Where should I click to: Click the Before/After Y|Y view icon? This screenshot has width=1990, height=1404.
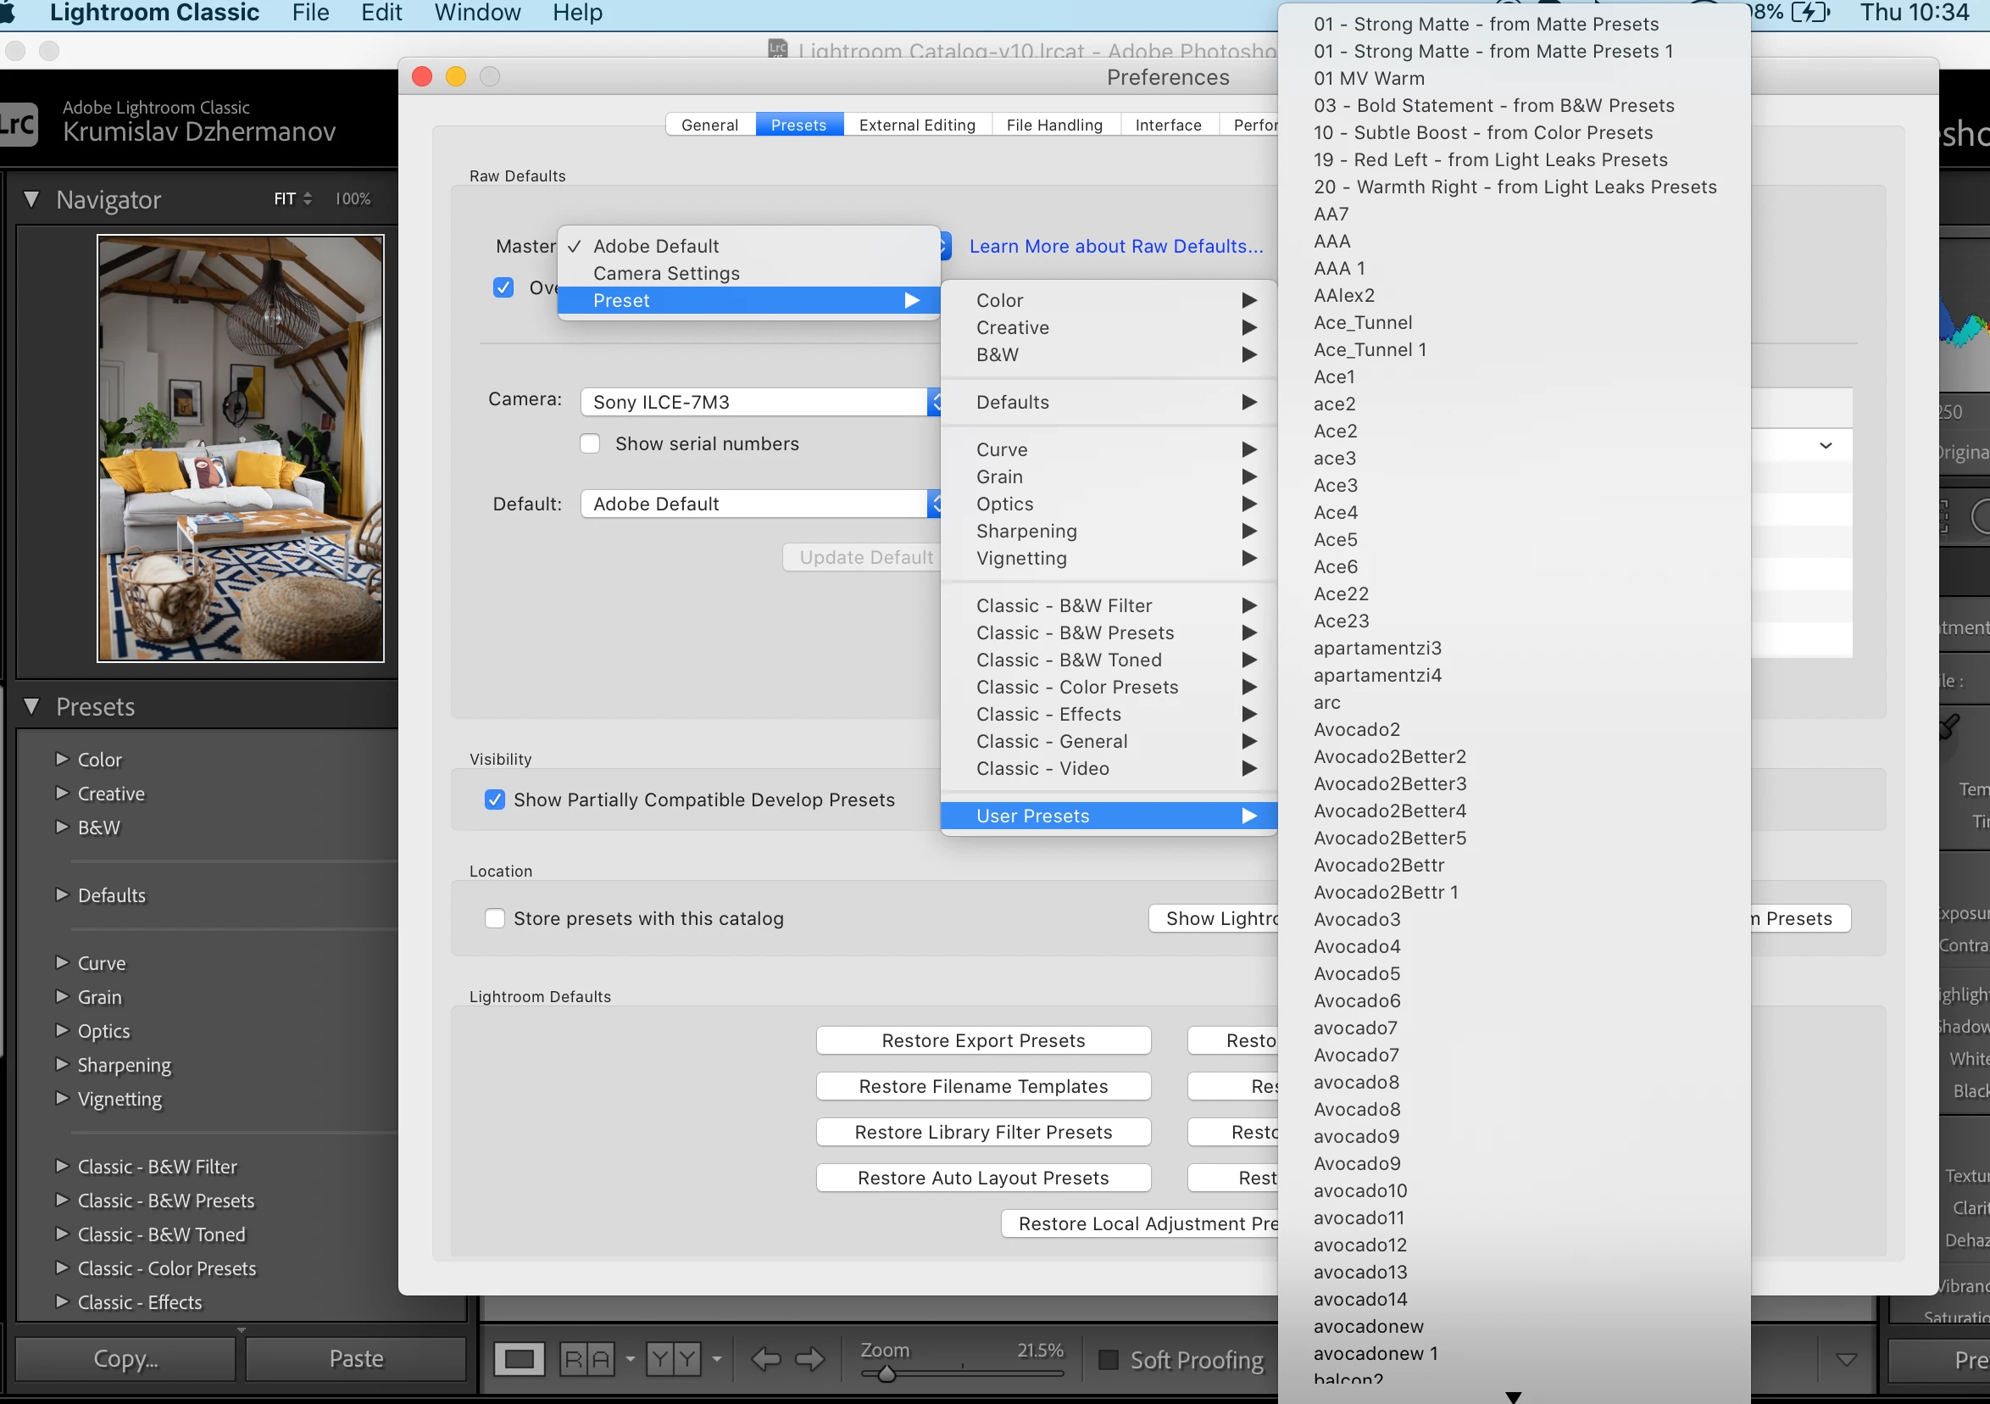pyautogui.click(x=674, y=1358)
